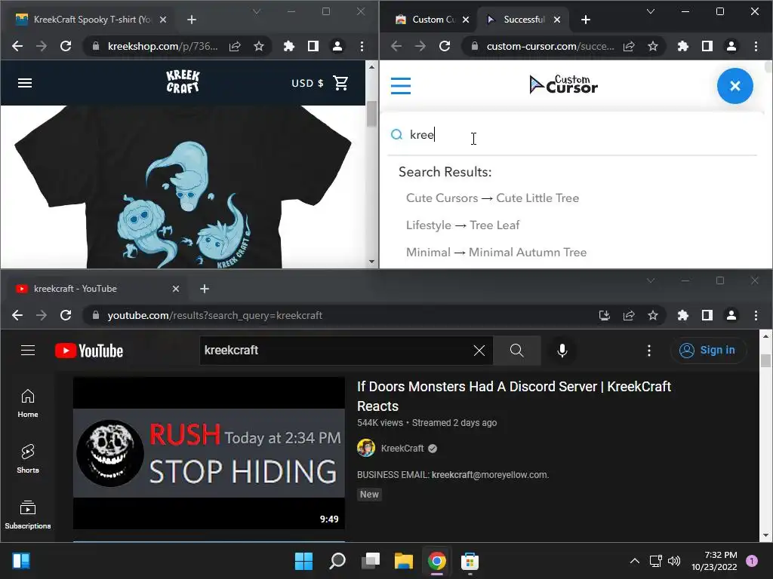Open Minimal Autumn Tree result

tap(496, 252)
